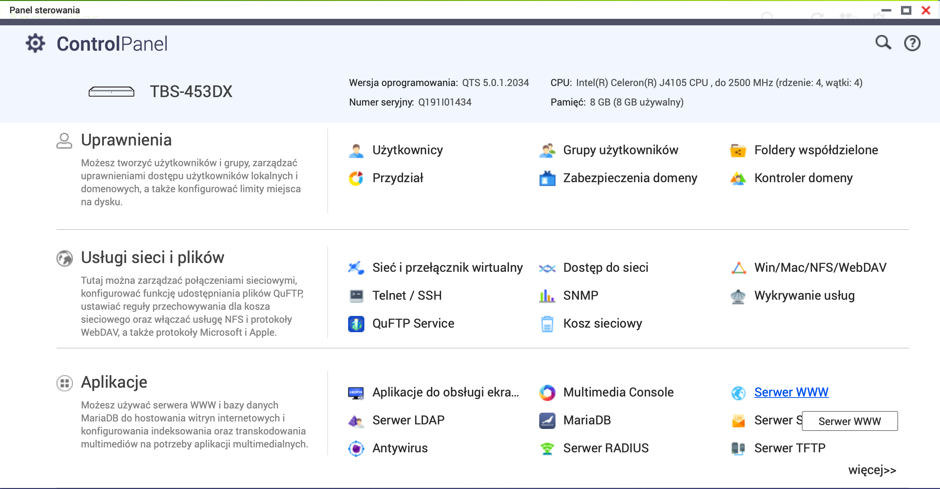This screenshot has height=489, width=940.
Task: Click the SNMP chart icon
Action: coord(547,296)
